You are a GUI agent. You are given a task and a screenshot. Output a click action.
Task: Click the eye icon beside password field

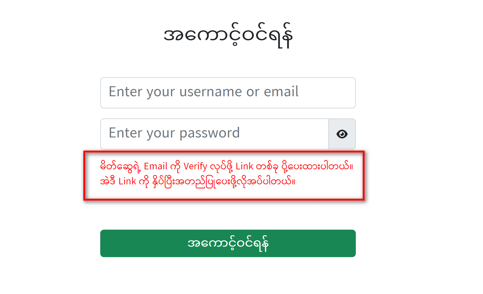pyautogui.click(x=342, y=134)
